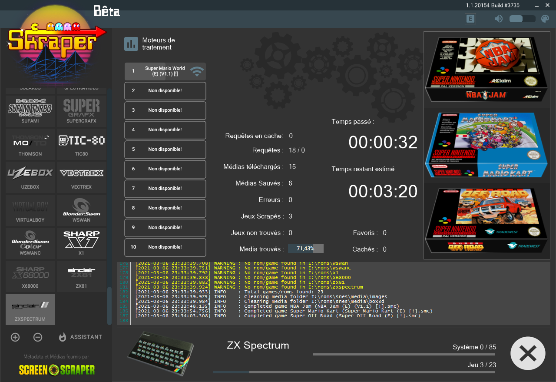Click the Wi-Fi signal icon on engine 1
This screenshot has height=382, width=556.
coord(197,71)
